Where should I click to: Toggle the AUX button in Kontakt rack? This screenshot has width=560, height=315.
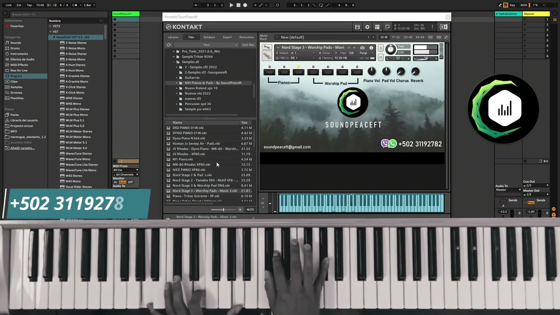point(439,37)
